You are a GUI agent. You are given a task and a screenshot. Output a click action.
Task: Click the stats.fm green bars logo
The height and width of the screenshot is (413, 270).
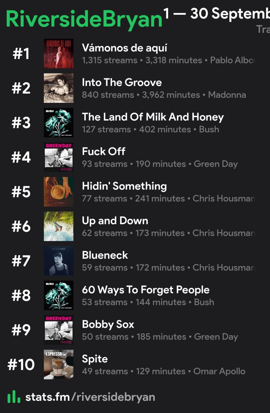tap(14, 397)
